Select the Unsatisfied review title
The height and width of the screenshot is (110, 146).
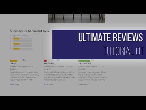pyautogui.click(x=49, y=63)
